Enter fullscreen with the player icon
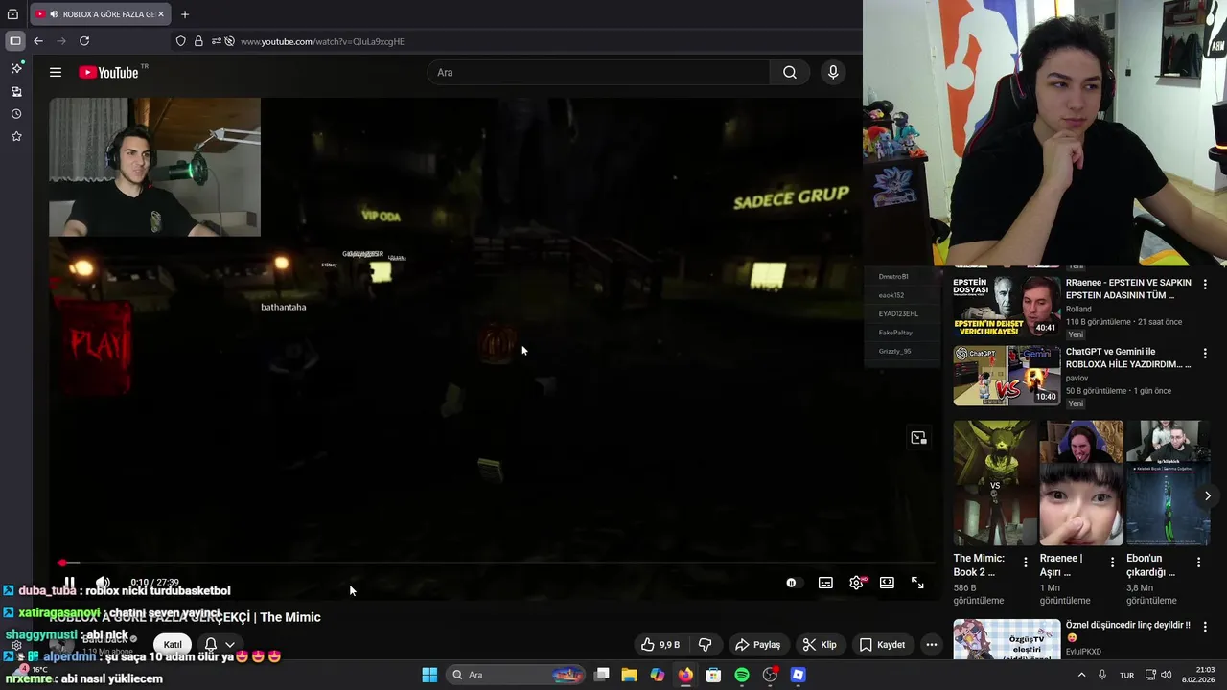Image resolution: width=1227 pixels, height=690 pixels. 917,583
